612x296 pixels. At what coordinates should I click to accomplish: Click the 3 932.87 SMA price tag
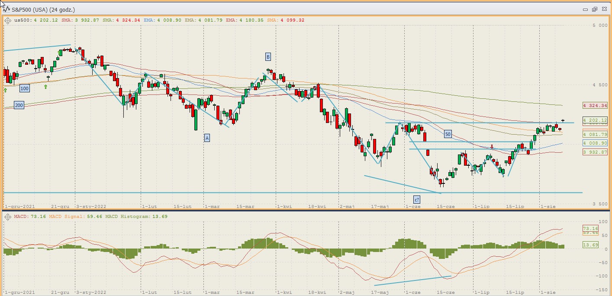click(x=595, y=152)
